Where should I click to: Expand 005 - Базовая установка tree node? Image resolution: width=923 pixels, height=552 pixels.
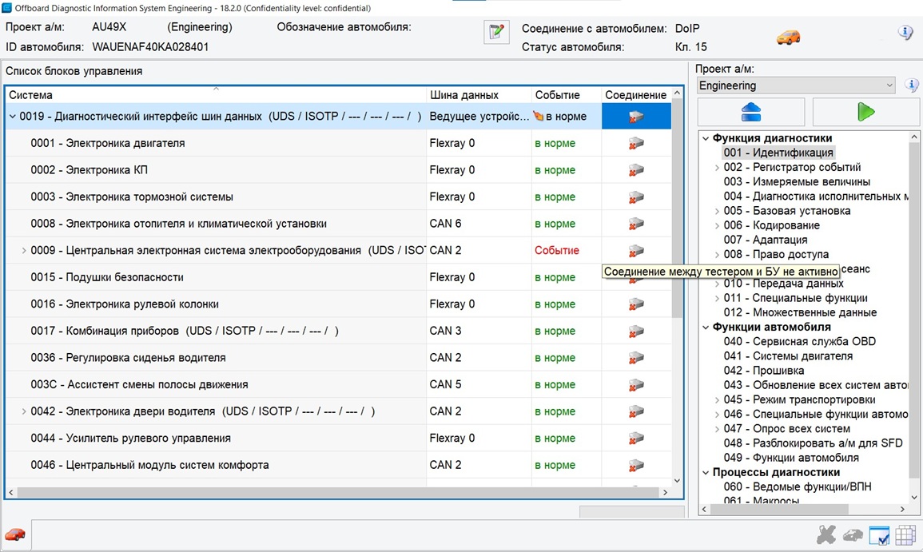coord(717,211)
